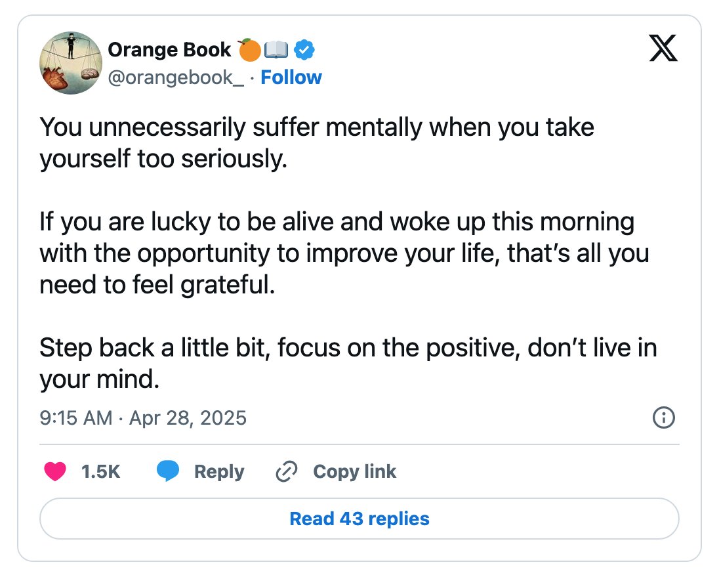The width and height of the screenshot is (719, 577).
Task: Choose the Copy link text
Action: click(354, 472)
